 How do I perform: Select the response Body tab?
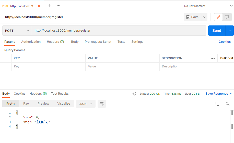(6, 94)
